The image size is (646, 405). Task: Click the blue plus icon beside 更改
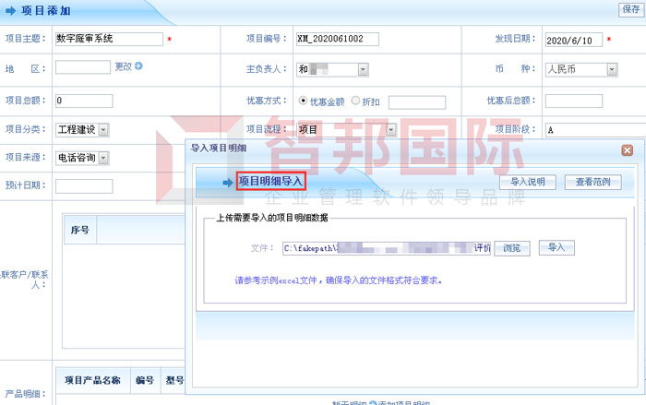139,66
